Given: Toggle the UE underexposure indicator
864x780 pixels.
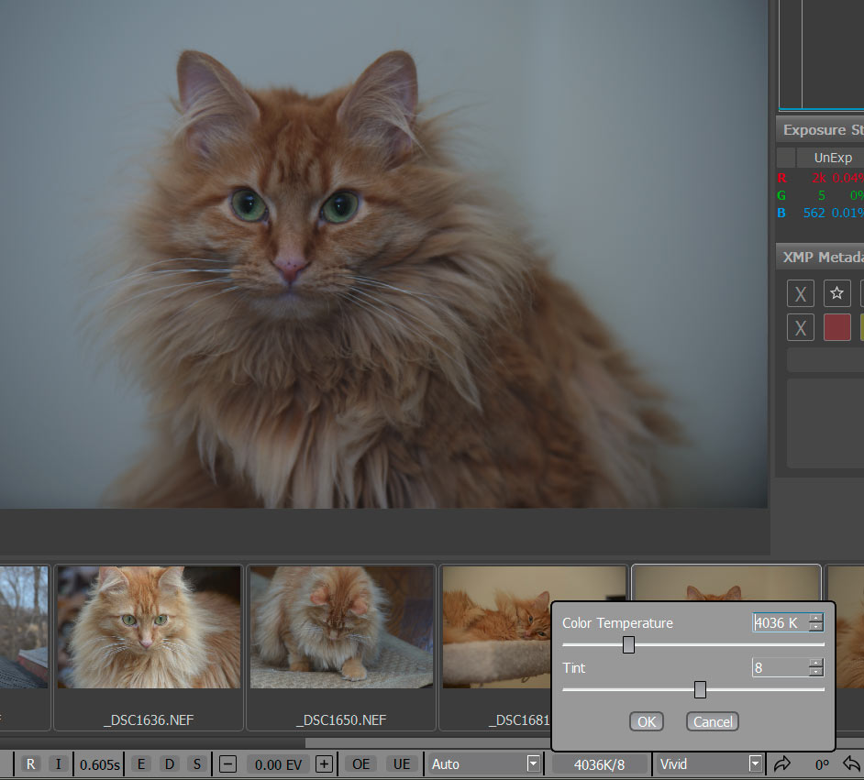Looking at the screenshot, I should (x=401, y=764).
